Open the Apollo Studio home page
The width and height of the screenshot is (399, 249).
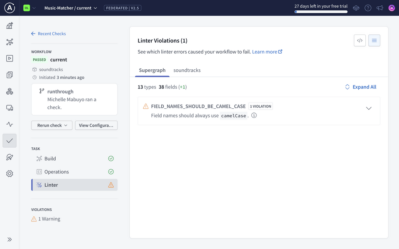(x=9, y=25)
